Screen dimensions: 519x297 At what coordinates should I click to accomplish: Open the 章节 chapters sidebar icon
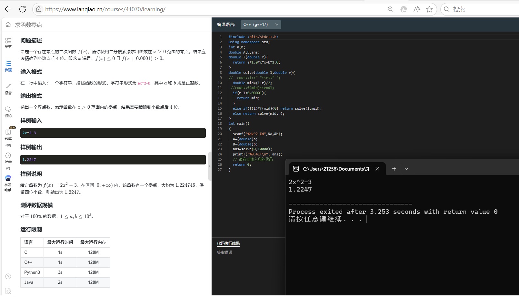tap(8, 43)
